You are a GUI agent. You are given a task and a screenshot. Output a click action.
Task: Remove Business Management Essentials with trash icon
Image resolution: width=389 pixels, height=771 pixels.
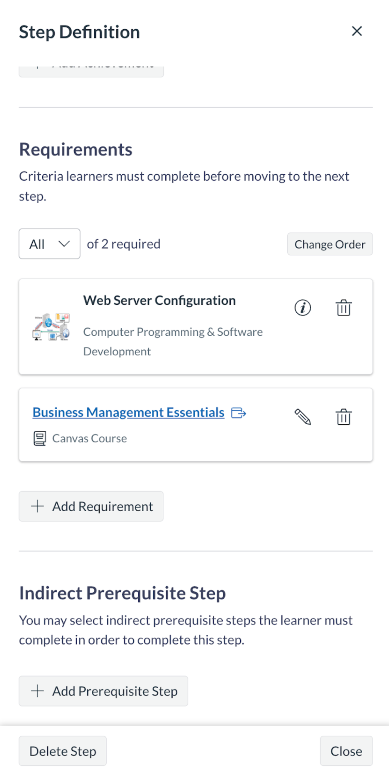click(x=343, y=417)
